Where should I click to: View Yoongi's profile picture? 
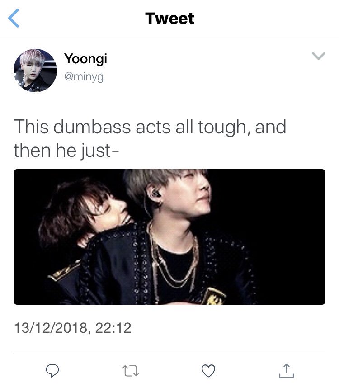35,71
